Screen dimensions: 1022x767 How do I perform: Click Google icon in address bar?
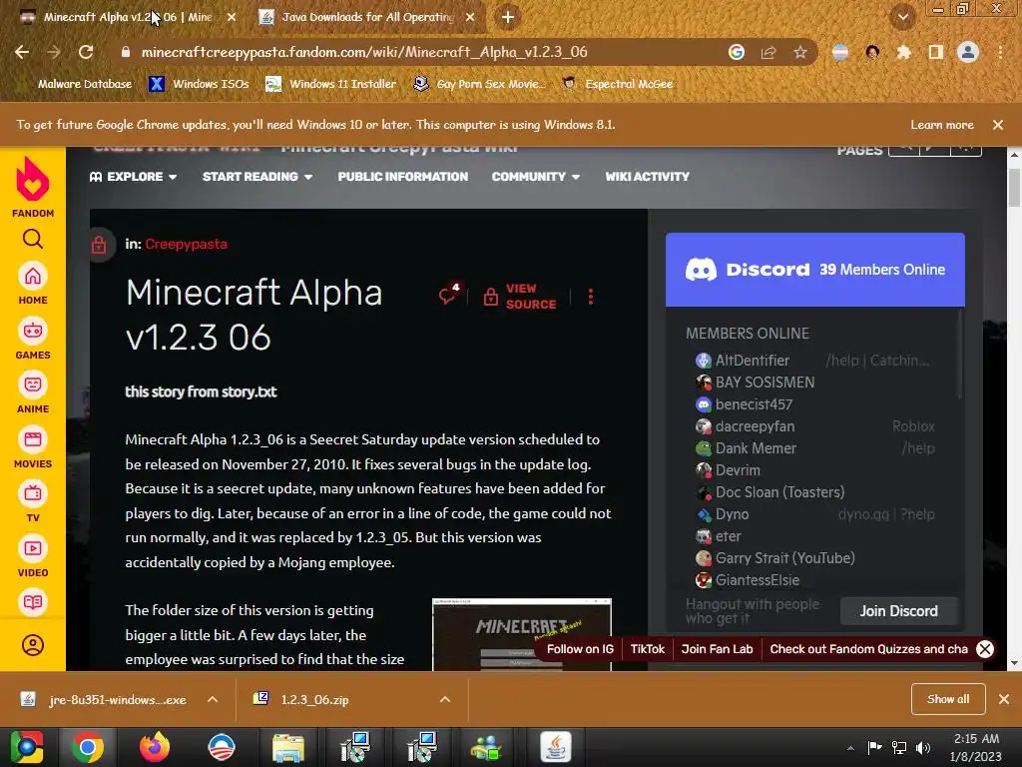737,52
